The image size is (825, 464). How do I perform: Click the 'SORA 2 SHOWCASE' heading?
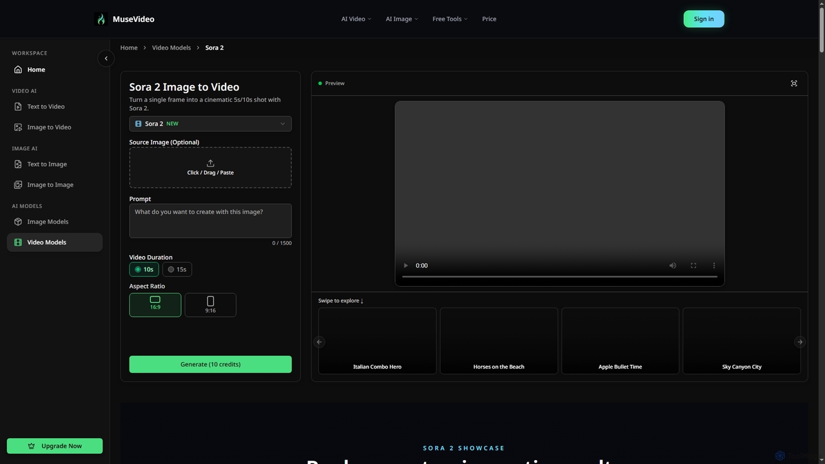(464, 448)
